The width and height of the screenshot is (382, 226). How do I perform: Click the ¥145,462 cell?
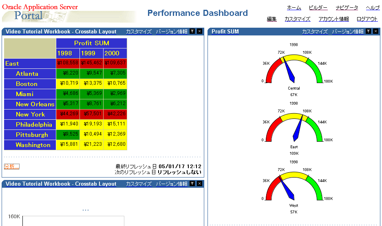(x=91, y=63)
